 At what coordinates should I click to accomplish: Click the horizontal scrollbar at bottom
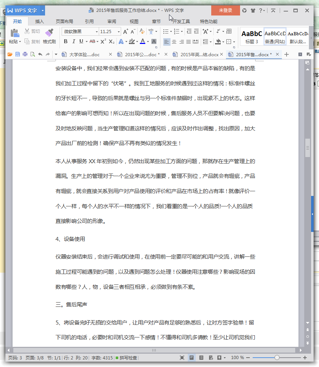154,350
